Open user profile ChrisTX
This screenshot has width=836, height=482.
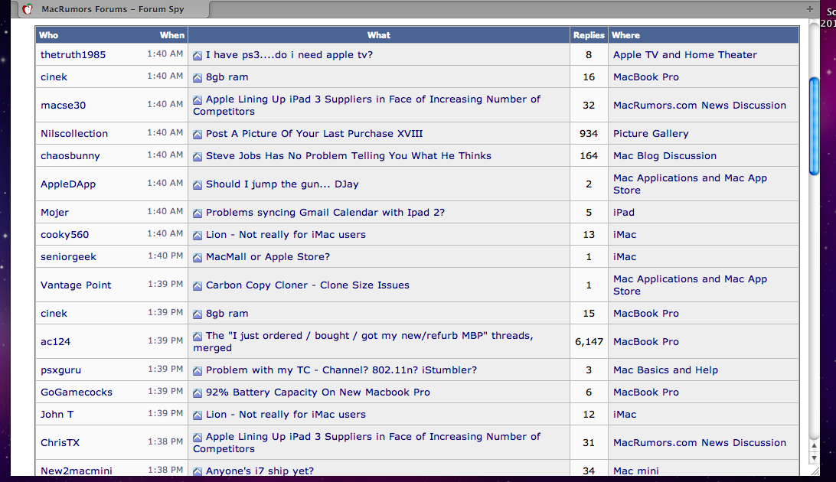click(60, 443)
